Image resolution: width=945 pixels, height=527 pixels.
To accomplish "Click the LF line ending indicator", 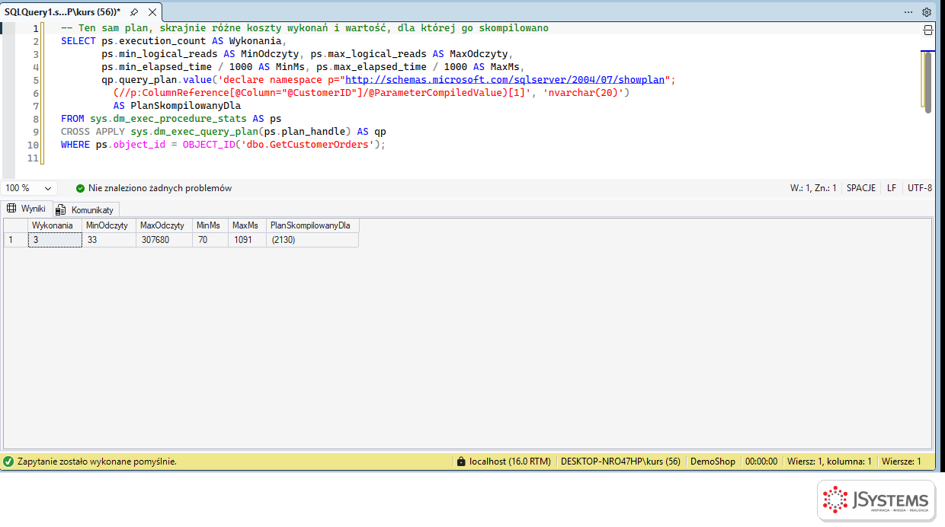I will 892,188.
